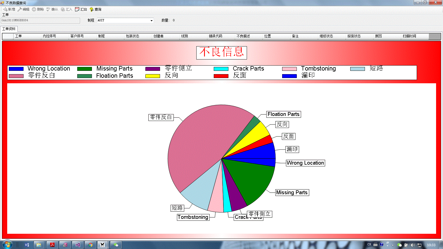Click the 零件侧立 purple legend swatch

153,69
